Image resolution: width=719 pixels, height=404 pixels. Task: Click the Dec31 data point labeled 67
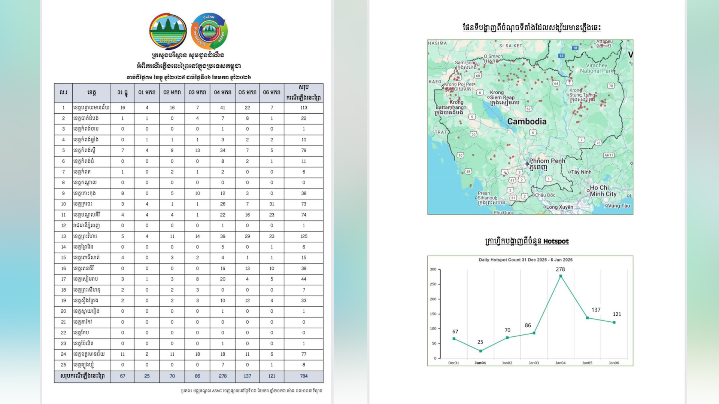click(x=454, y=339)
